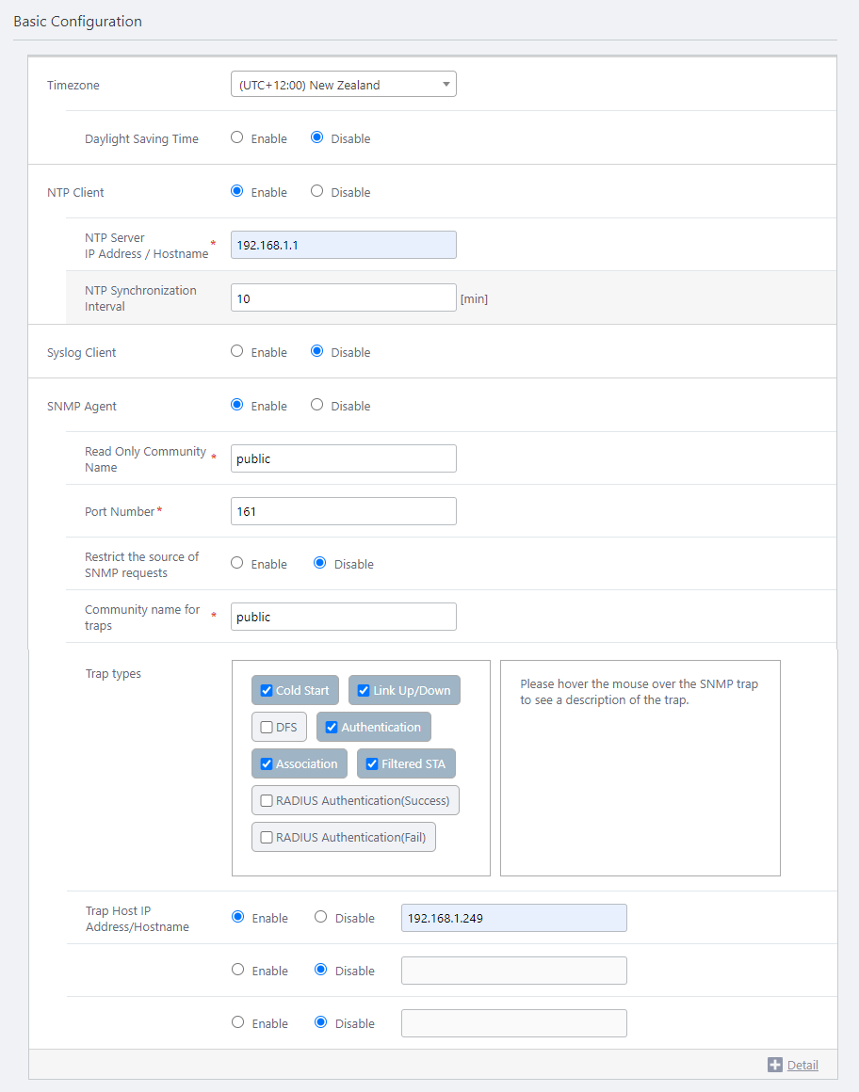Toggle the Authentication trap checkbox
This screenshot has height=1092, width=859.
pyautogui.click(x=332, y=727)
